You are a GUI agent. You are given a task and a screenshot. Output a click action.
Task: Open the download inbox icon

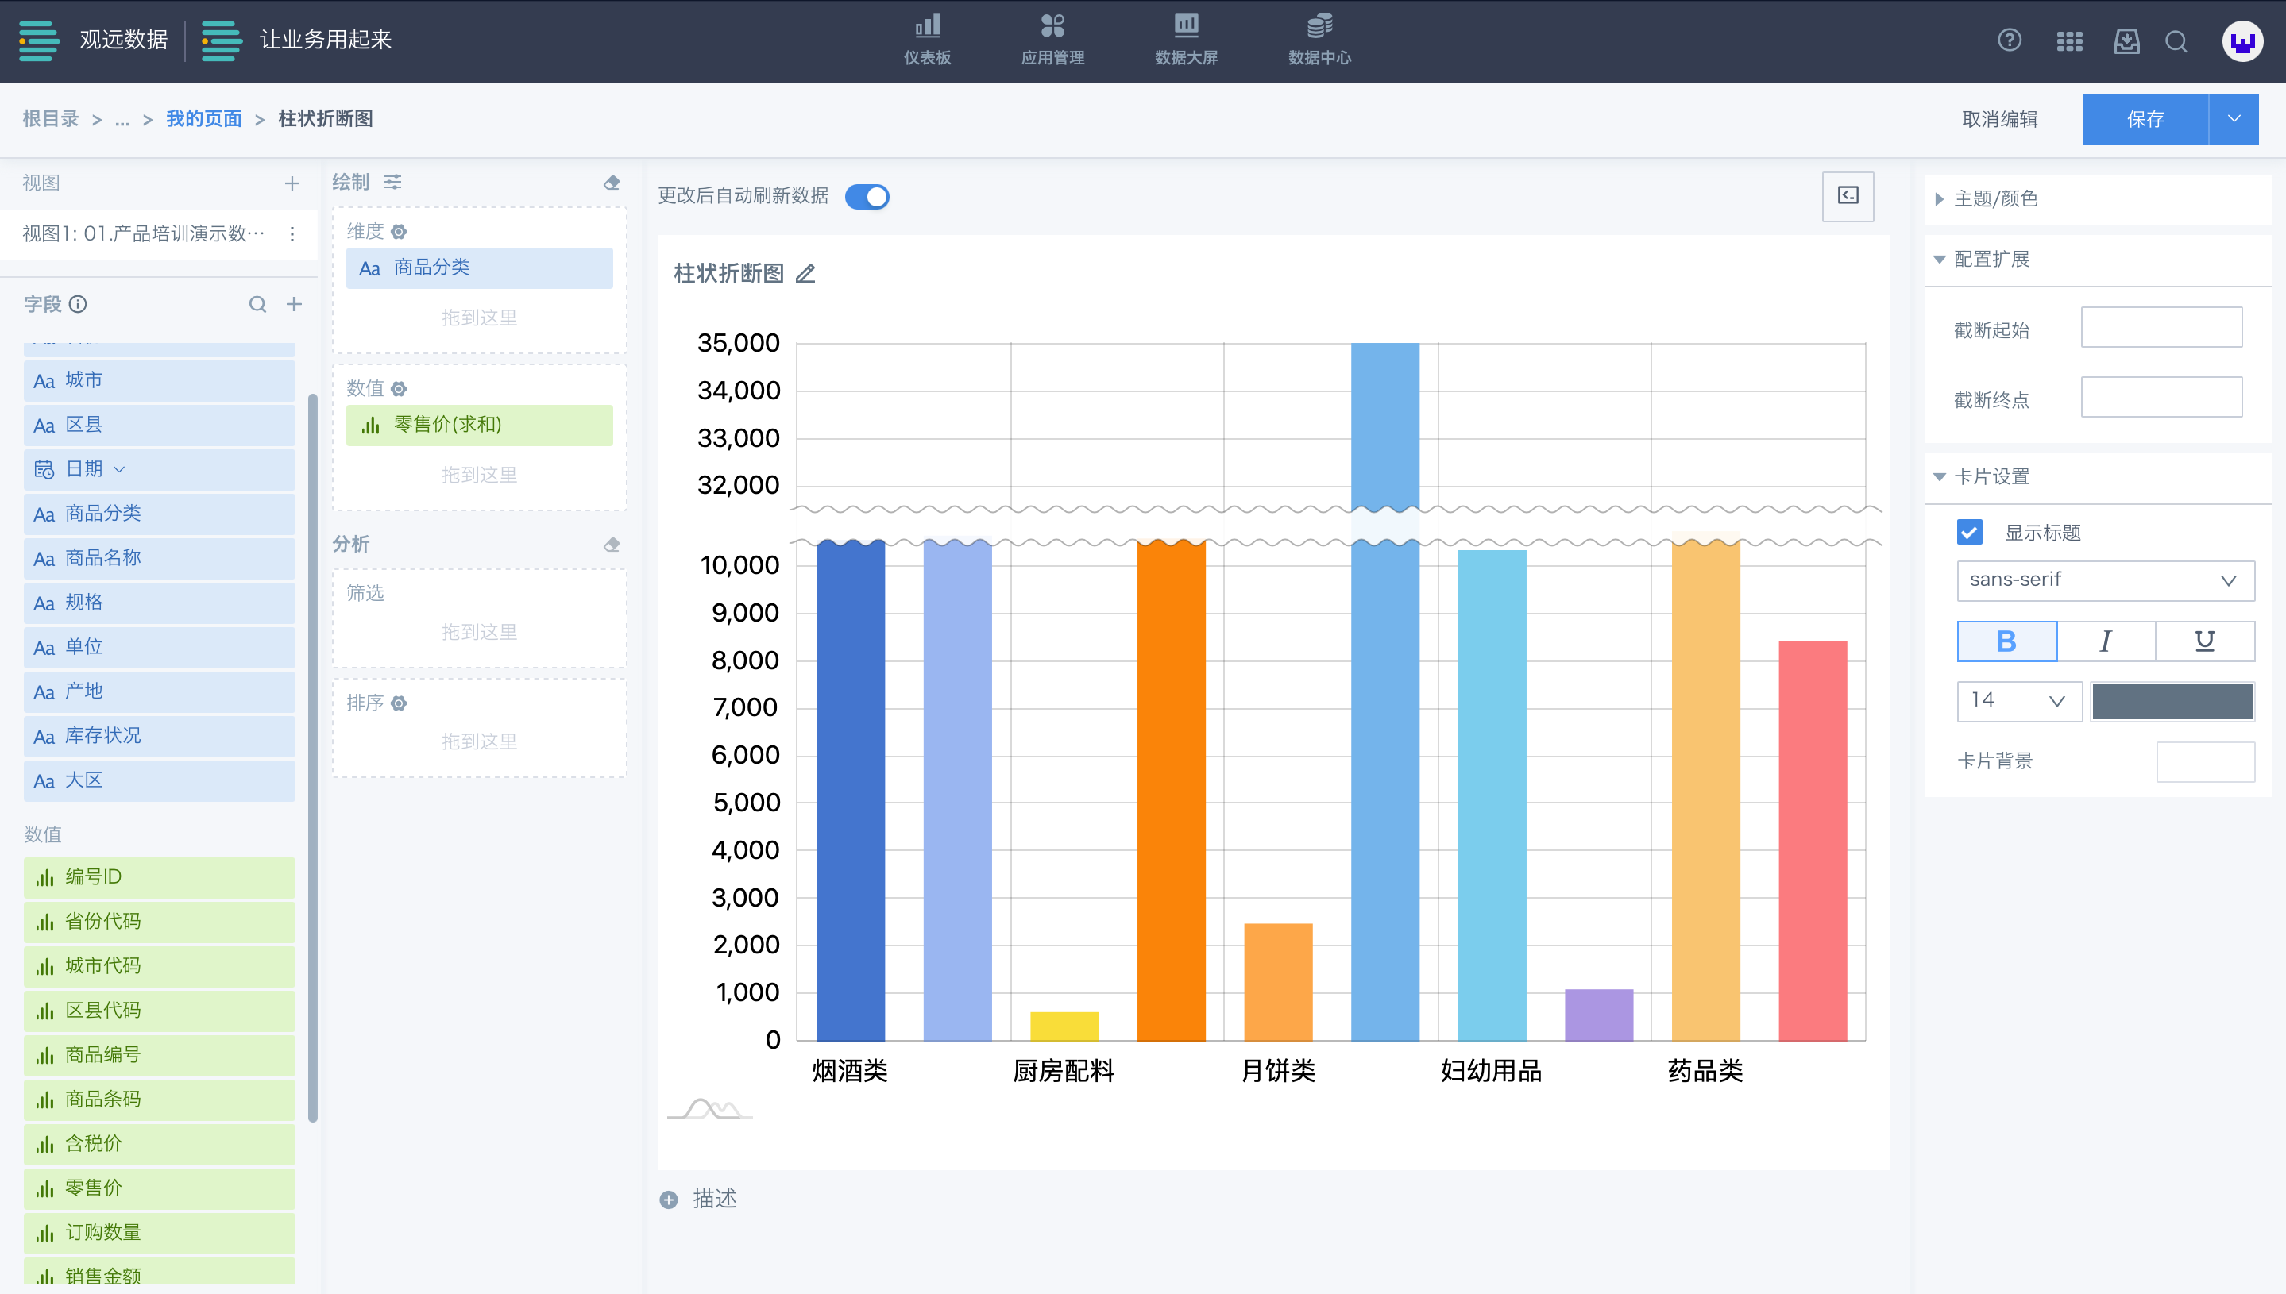coord(2126,40)
